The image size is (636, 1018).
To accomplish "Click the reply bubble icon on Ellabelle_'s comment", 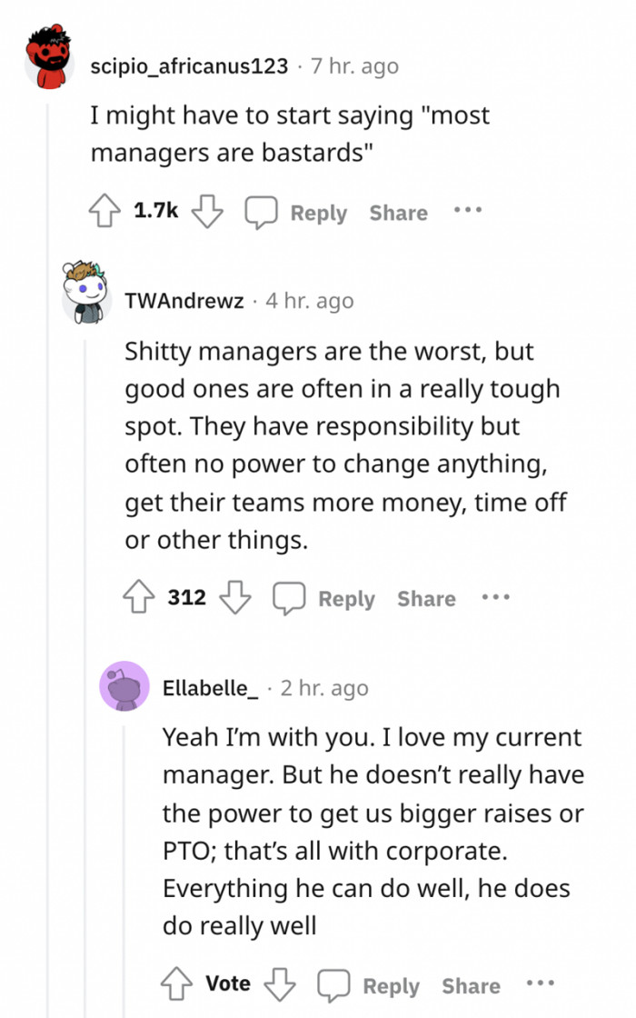I will (336, 983).
